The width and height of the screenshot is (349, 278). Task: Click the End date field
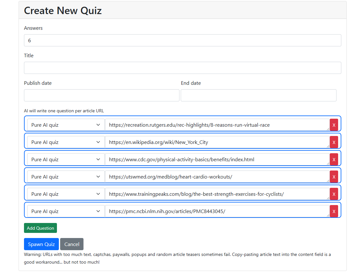click(258, 95)
